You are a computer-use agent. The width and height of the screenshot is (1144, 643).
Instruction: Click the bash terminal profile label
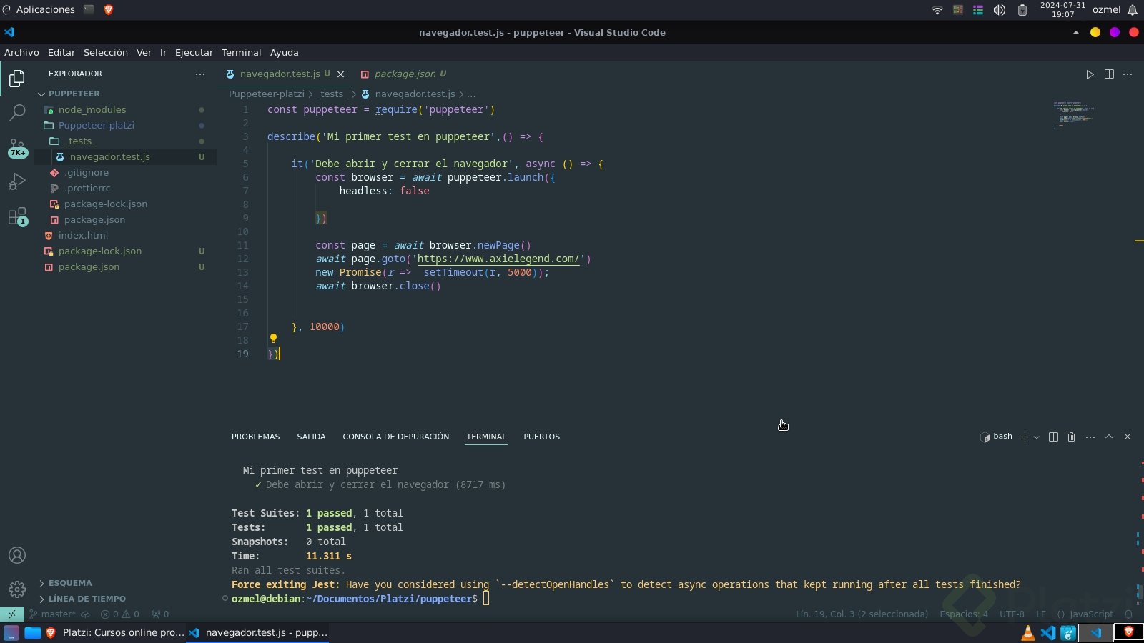click(996, 437)
